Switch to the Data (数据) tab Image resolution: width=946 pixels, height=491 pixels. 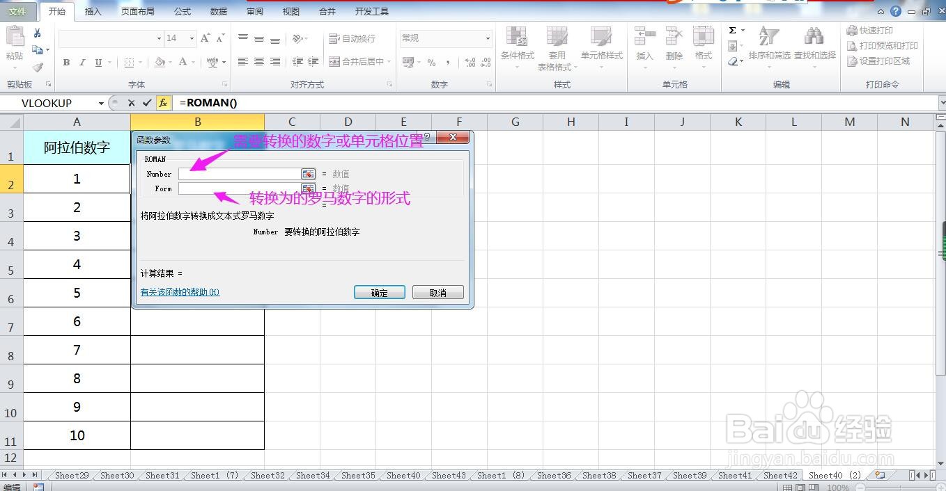[219, 11]
